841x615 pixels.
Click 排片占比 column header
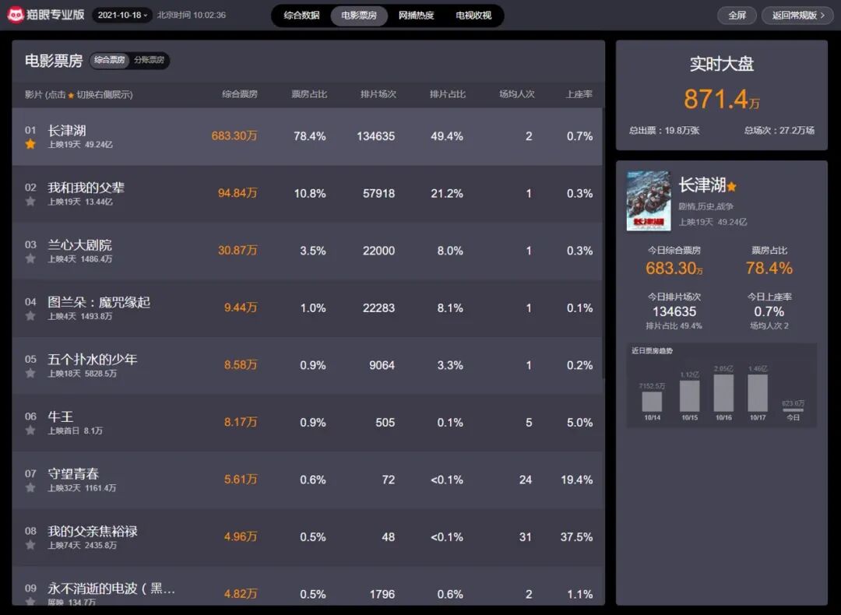[x=447, y=94]
